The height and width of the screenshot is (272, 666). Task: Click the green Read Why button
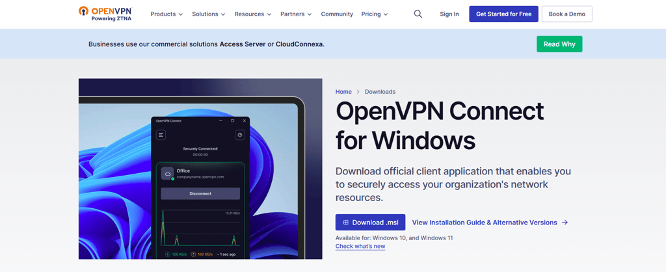coord(559,44)
